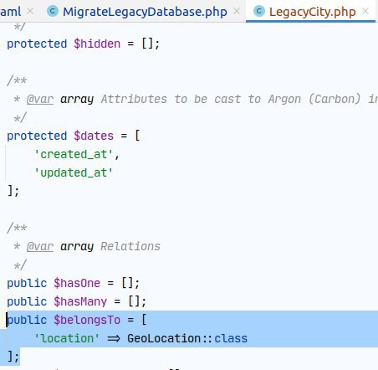Image resolution: width=378 pixels, height=370 pixels.
Task: Click the 'location' array key
Action: click(x=67, y=338)
